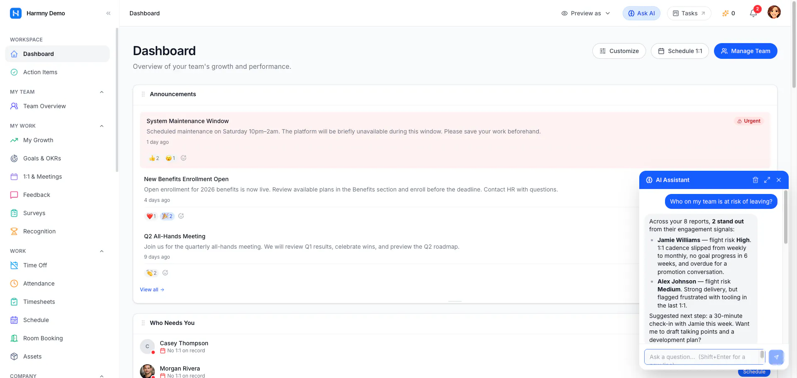Open the Preview as dropdown
This screenshot has width=797, height=378.
point(586,13)
